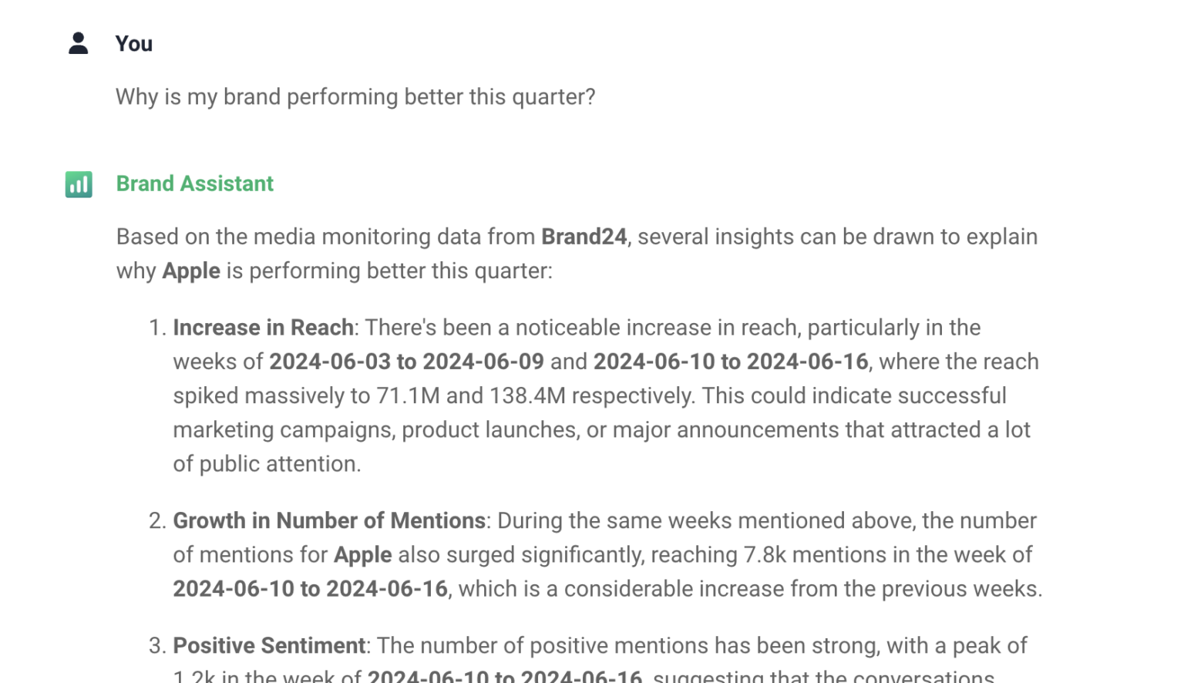Click the 2024-06-10 range in the Reach item
Screen dimensions: 1184x683
pos(730,362)
